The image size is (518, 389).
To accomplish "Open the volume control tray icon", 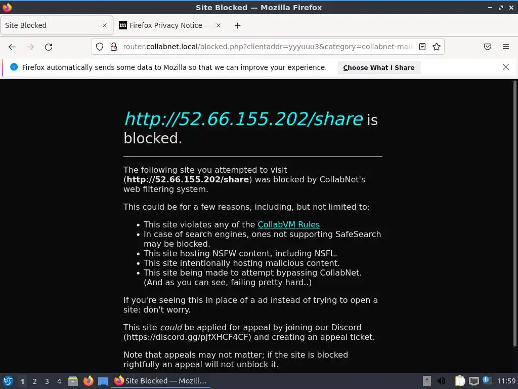I will tap(441, 381).
